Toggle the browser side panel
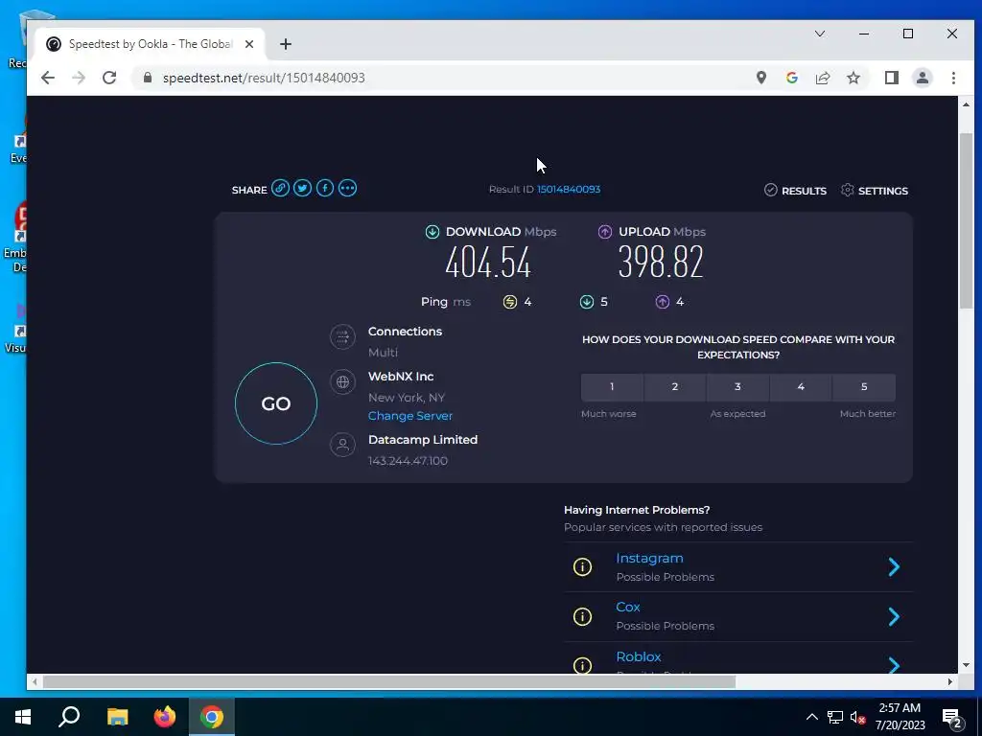The height and width of the screenshot is (736, 982). pyautogui.click(x=892, y=78)
